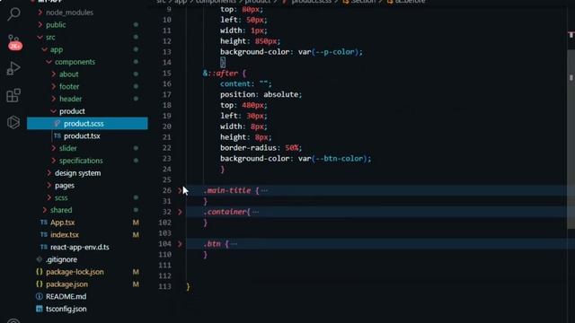Click the braces icon beside package-lock.json
Image resolution: width=575 pixels, height=323 pixels.
[40, 272]
